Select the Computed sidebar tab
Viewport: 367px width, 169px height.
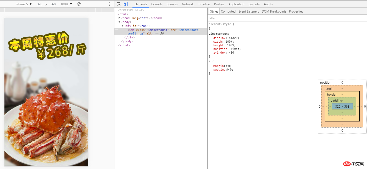(228, 11)
